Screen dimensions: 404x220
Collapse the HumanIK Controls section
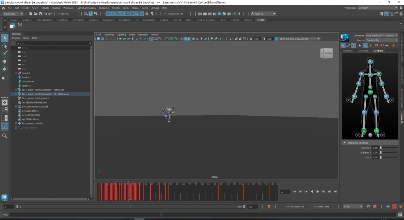[x=344, y=142]
